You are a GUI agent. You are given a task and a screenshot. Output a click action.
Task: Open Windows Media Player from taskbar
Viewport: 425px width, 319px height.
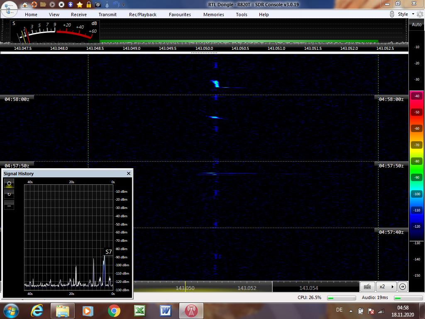tap(88, 311)
